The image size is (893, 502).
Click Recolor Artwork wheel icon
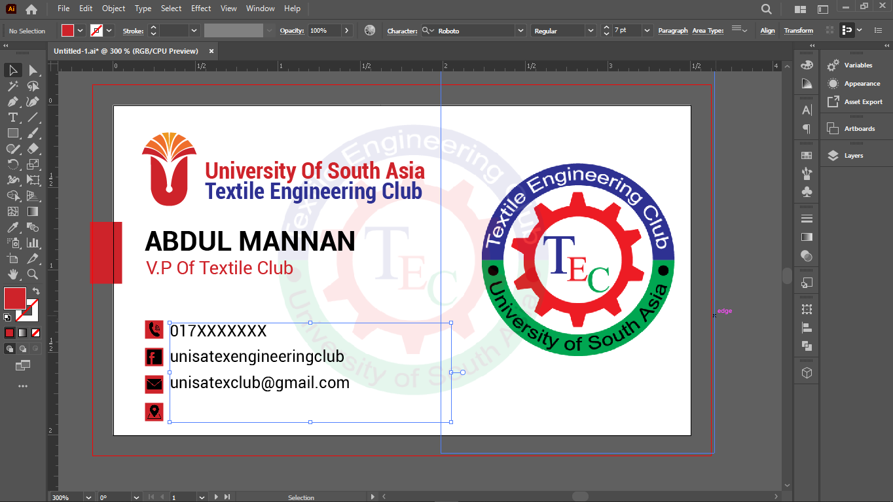coord(370,31)
